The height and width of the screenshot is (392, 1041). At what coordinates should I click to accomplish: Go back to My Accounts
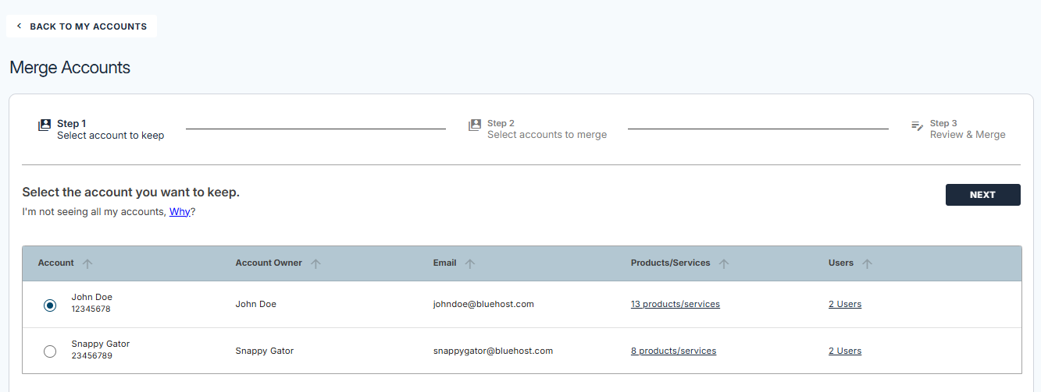pos(81,26)
